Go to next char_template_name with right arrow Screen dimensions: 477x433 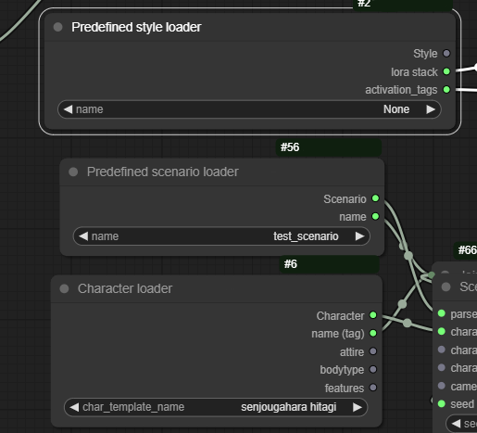coord(358,407)
